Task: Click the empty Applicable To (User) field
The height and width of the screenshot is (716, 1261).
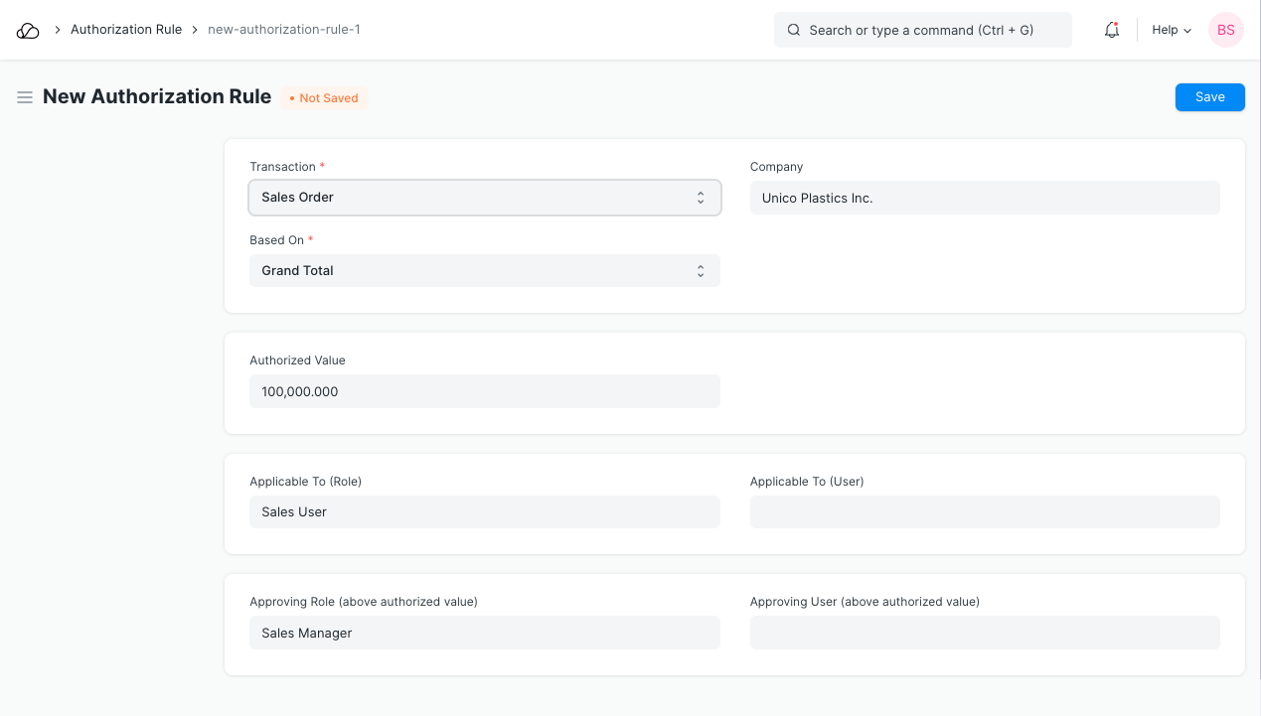Action: tap(984, 512)
